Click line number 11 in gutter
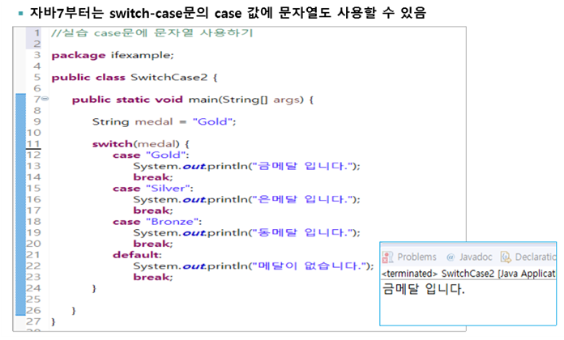The width and height of the screenshot is (564, 340). point(33,144)
